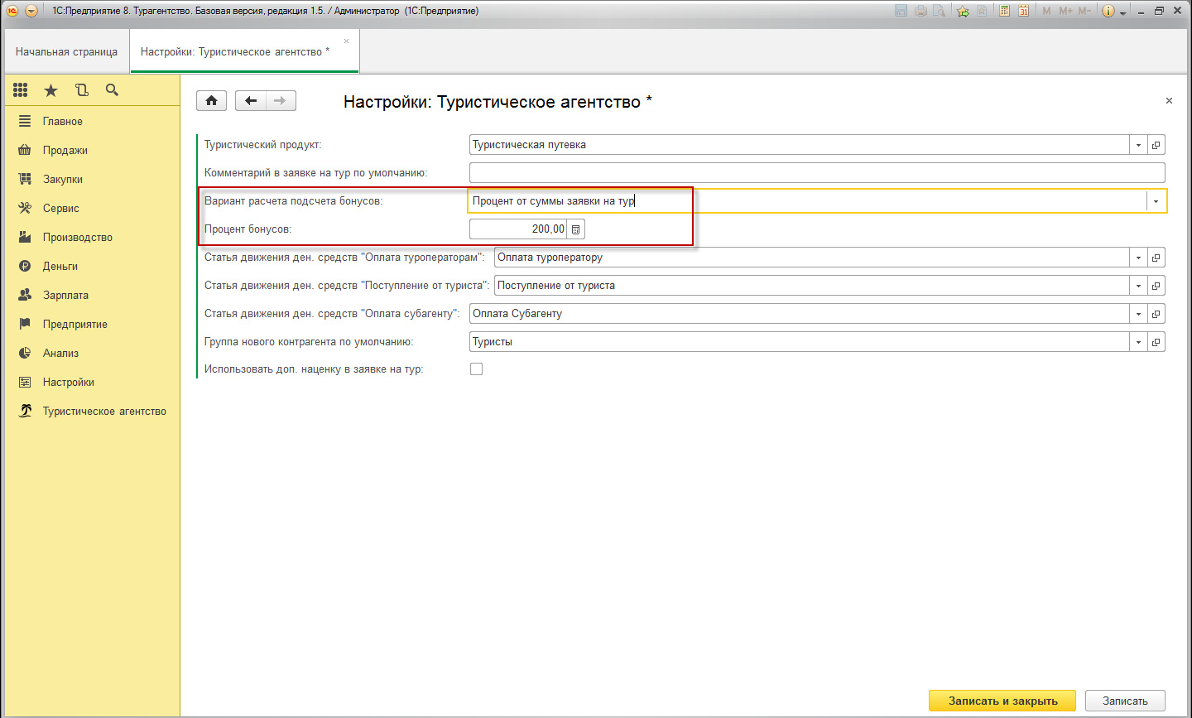Expand Поступление от туриста dropdown arrow
The image size is (1192, 718).
click(x=1138, y=286)
